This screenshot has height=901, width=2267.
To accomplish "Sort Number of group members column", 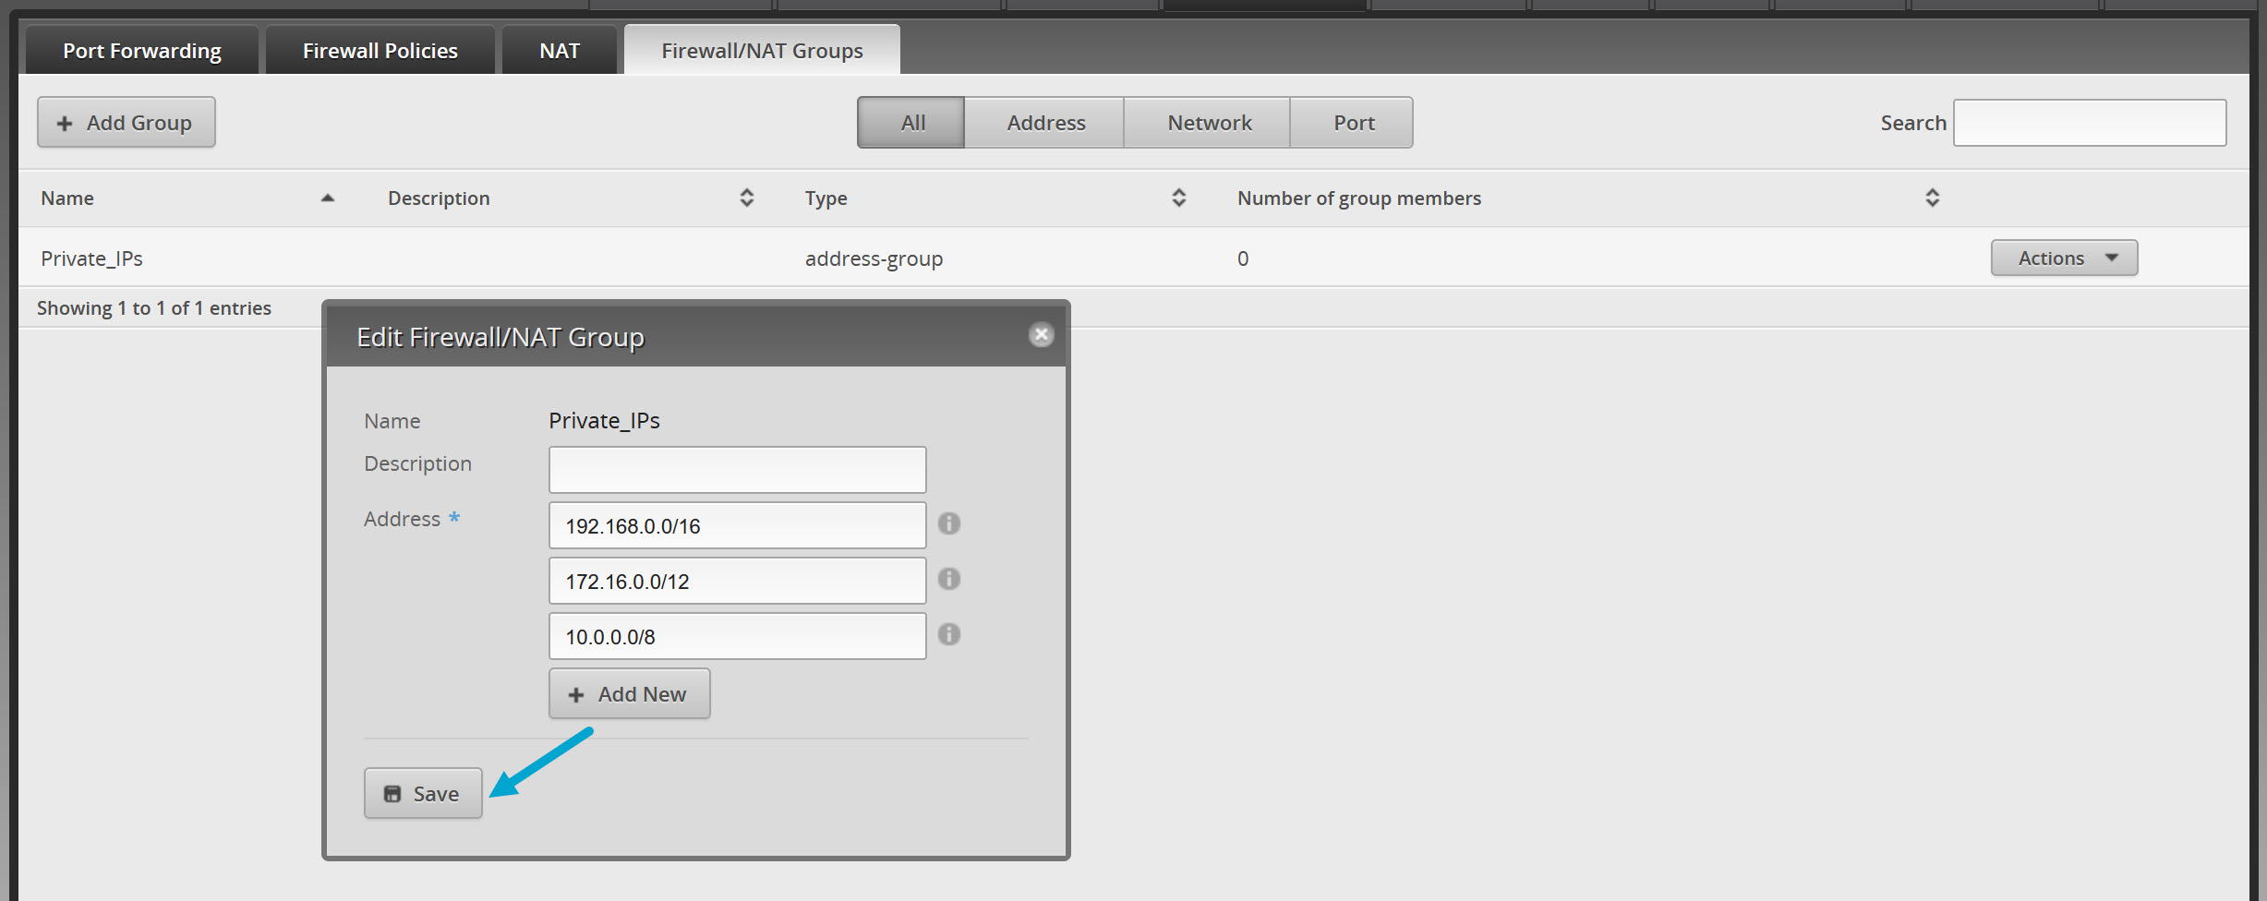I will (1932, 198).
